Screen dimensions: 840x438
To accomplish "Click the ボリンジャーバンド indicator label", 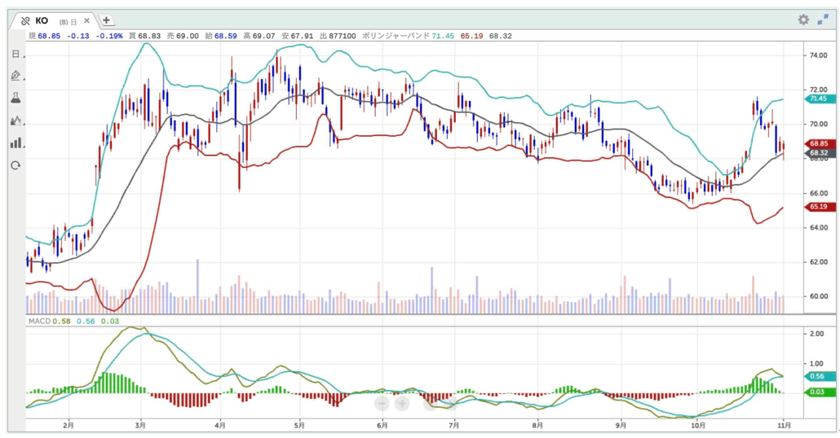I will click(395, 36).
